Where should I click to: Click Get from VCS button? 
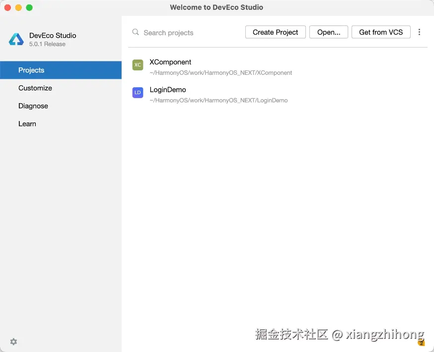[x=381, y=32]
